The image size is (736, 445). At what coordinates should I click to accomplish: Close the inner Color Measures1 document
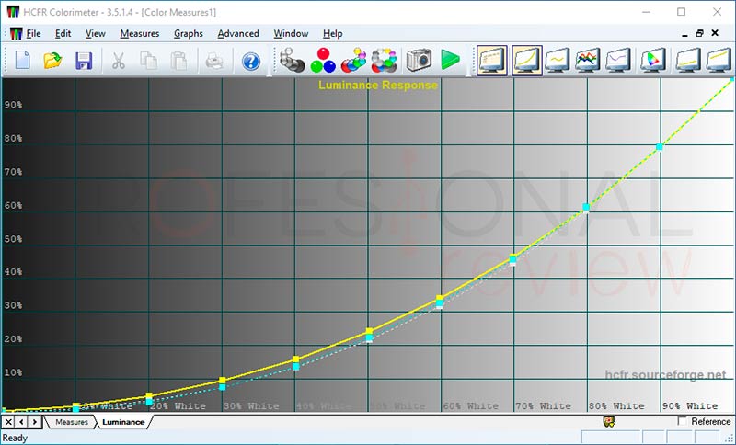pyautogui.click(x=715, y=33)
